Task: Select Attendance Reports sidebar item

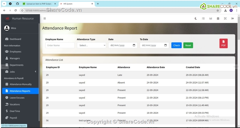Action: tap(20, 91)
